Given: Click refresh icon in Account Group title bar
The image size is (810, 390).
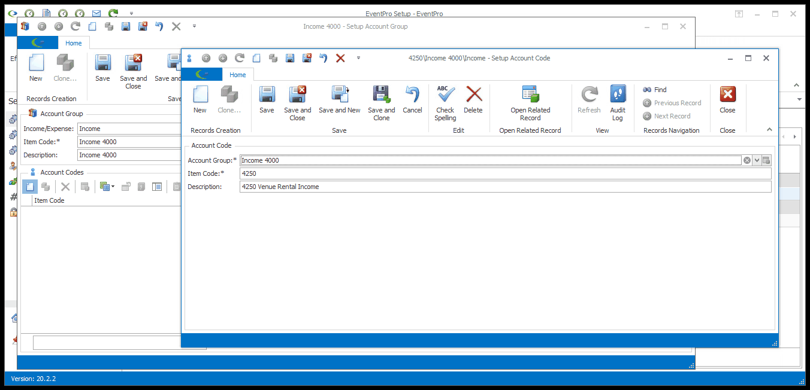Looking at the screenshot, I should pyautogui.click(x=75, y=26).
